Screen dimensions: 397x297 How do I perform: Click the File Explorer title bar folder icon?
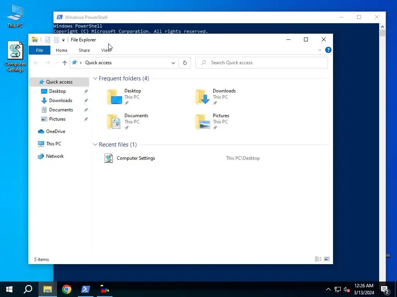35,40
